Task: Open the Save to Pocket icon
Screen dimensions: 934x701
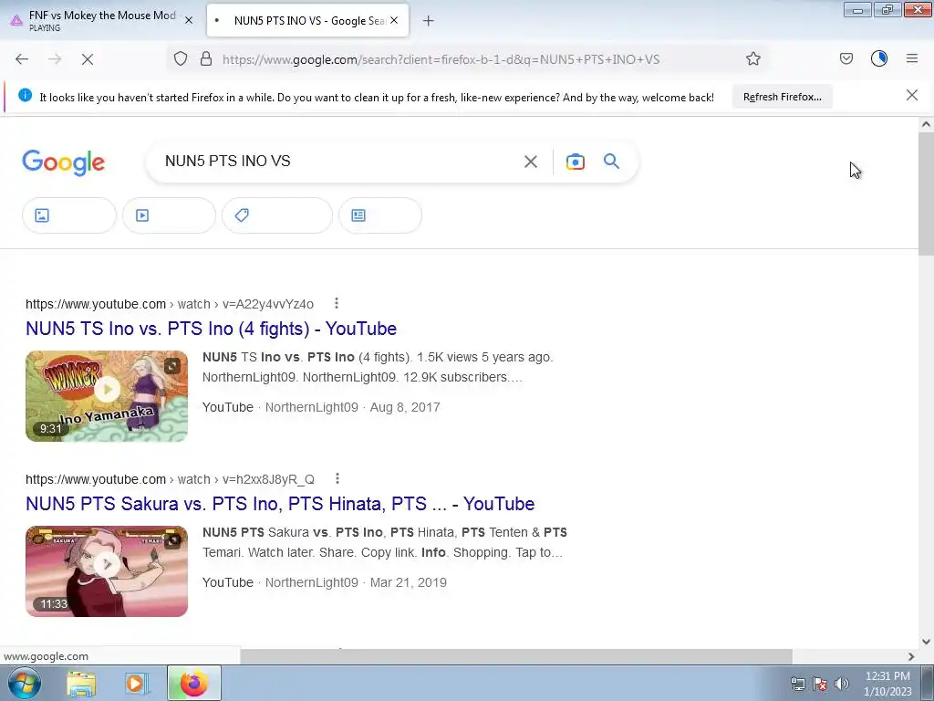Action: (846, 58)
